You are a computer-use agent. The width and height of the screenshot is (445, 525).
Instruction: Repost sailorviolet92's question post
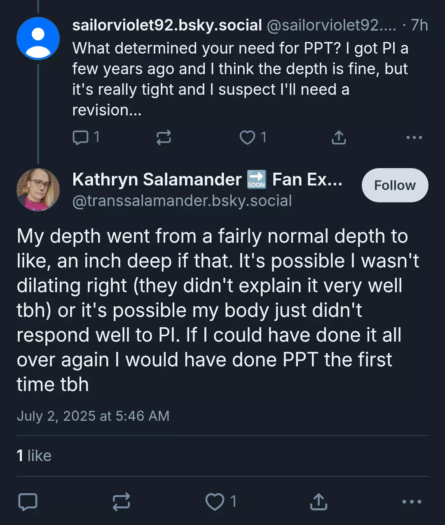(164, 137)
